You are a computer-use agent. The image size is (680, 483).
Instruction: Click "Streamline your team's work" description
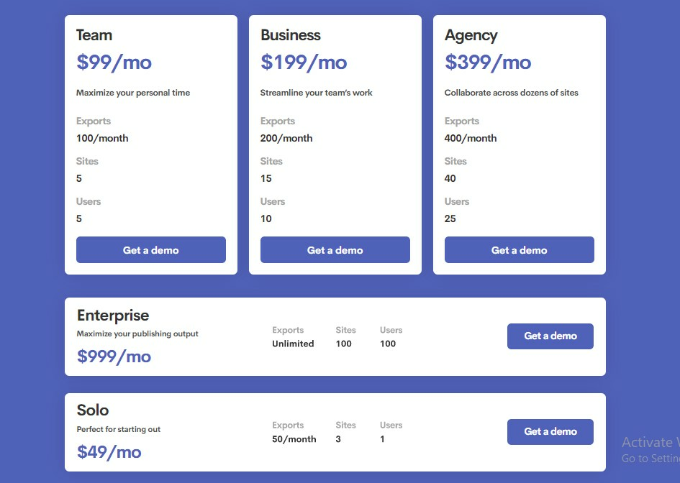(x=317, y=93)
